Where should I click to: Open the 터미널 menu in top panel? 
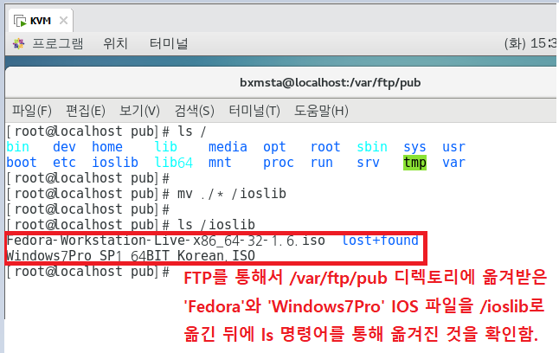(168, 43)
